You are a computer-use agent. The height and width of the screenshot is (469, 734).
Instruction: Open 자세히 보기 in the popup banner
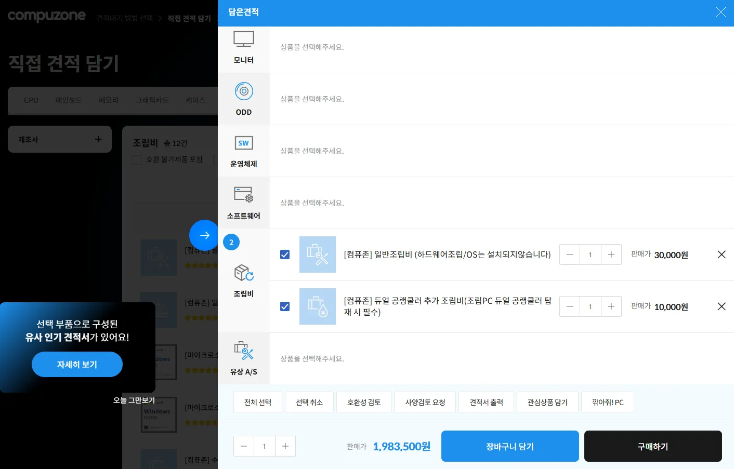tap(77, 364)
